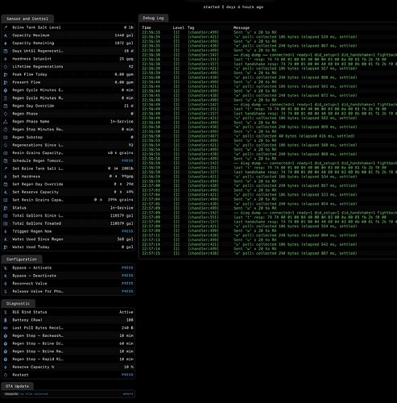Click the Regen Step Backwash timer icon

pos(6,335)
